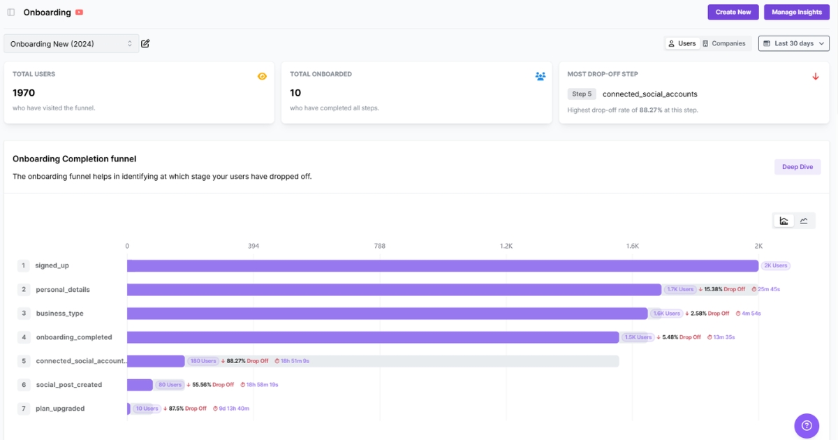Click the people icon on Total Onboarded card
Viewport: 838px width, 440px height.
point(540,76)
